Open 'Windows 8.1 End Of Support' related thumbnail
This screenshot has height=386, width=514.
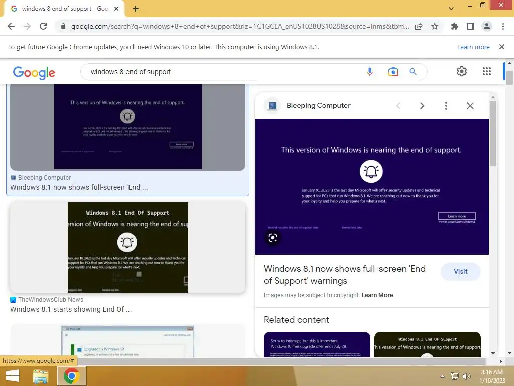(428, 345)
